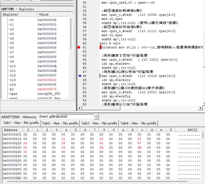The image size is (205, 184).
Task: Switch to Tab3 - Hex - No prefix
Action: pyautogui.click(x=99, y=123)
